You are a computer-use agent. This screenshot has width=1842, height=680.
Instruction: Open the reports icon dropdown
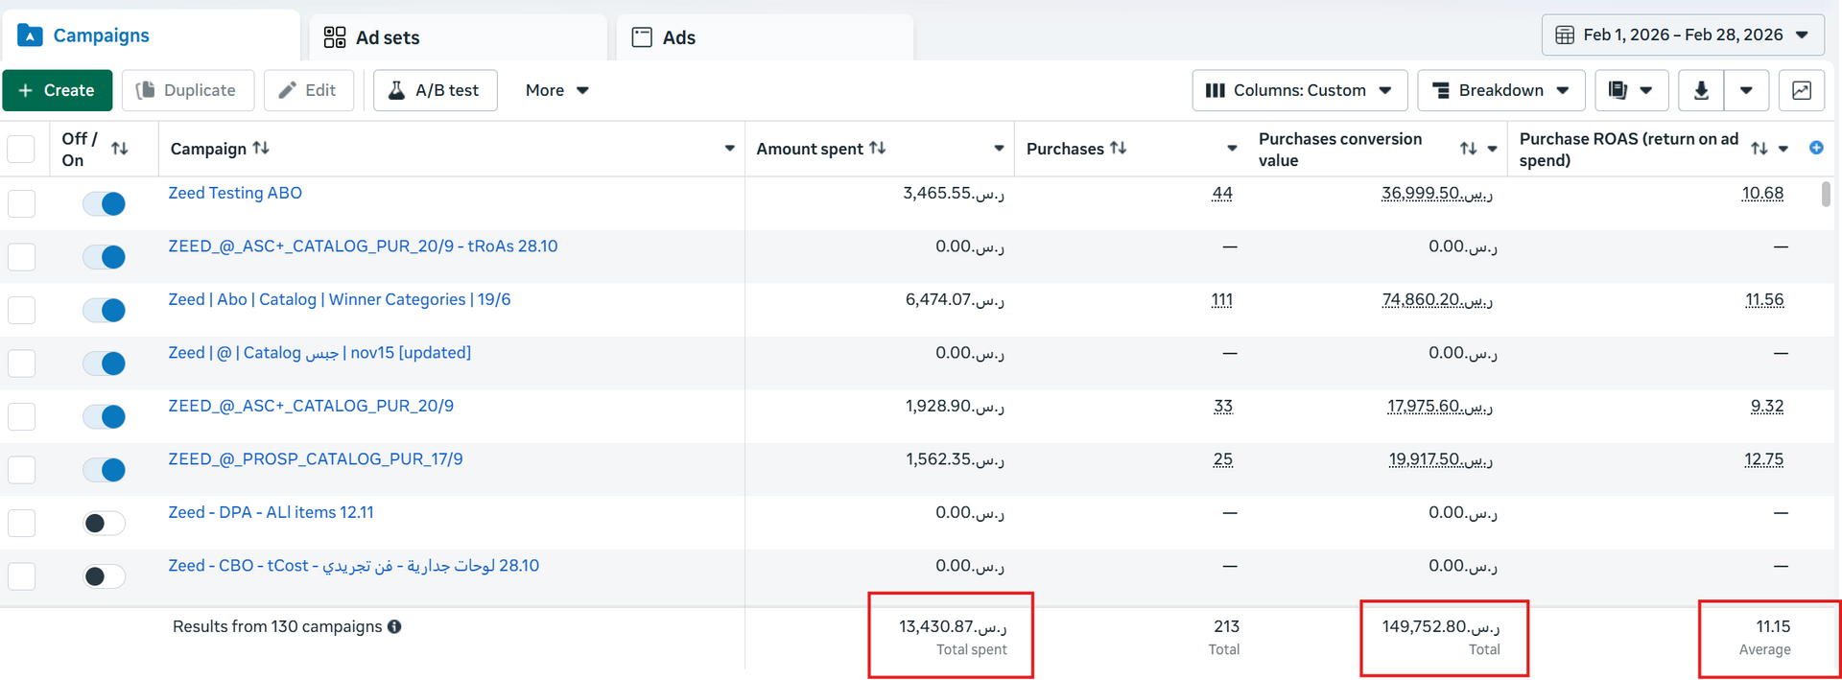tap(1631, 90)
